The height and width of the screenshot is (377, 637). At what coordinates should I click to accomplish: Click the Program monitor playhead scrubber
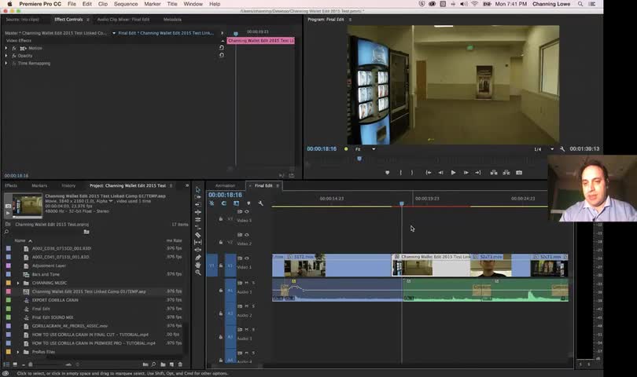click(359, 159)
